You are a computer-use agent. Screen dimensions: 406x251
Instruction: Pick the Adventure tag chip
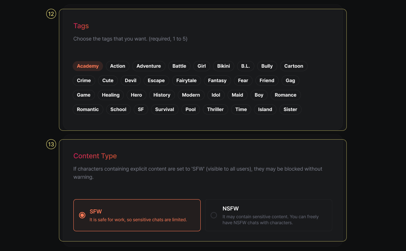149,66
